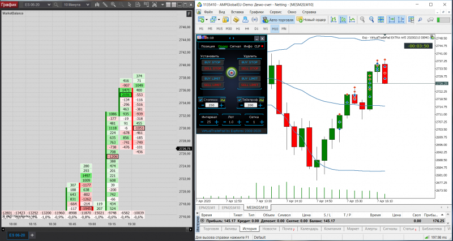Open the Файл menu in MetaTrader
This screenshot has width=453, height=241.
pos(208,12)
